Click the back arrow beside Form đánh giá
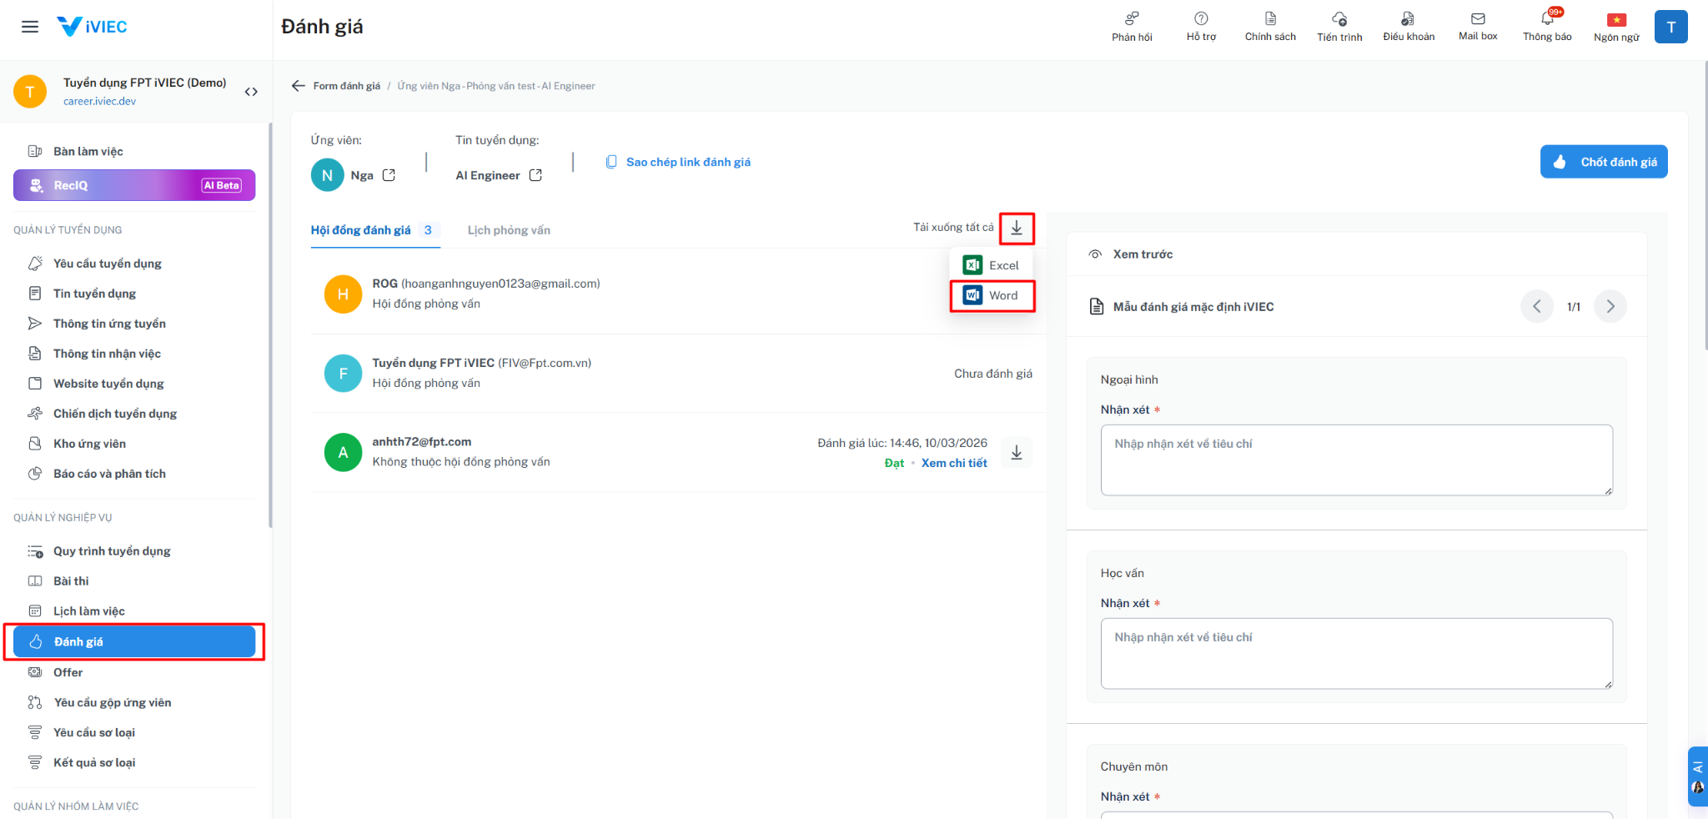This screenshot has width=1708, height=819. (298, 86)
